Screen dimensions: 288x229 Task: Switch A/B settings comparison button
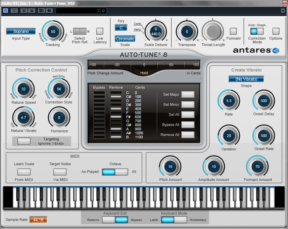click(x=41, y=11)
